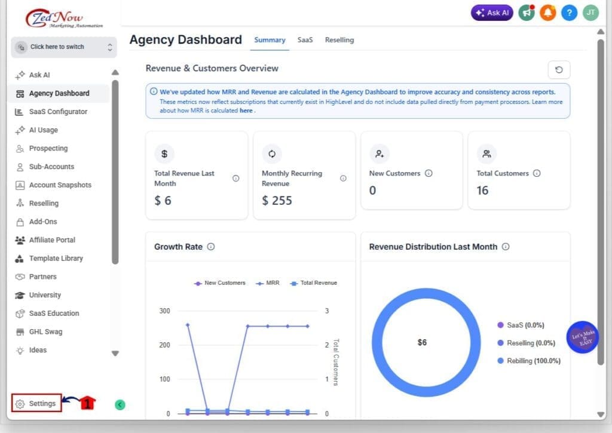Click the Rebilling legend color dot
Screen dimensions: 612x433
(x=501, y=361)
